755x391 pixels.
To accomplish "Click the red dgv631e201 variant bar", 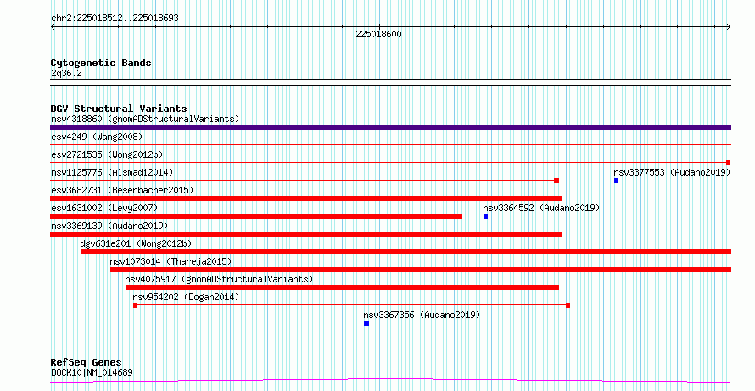I will (405, 252).
